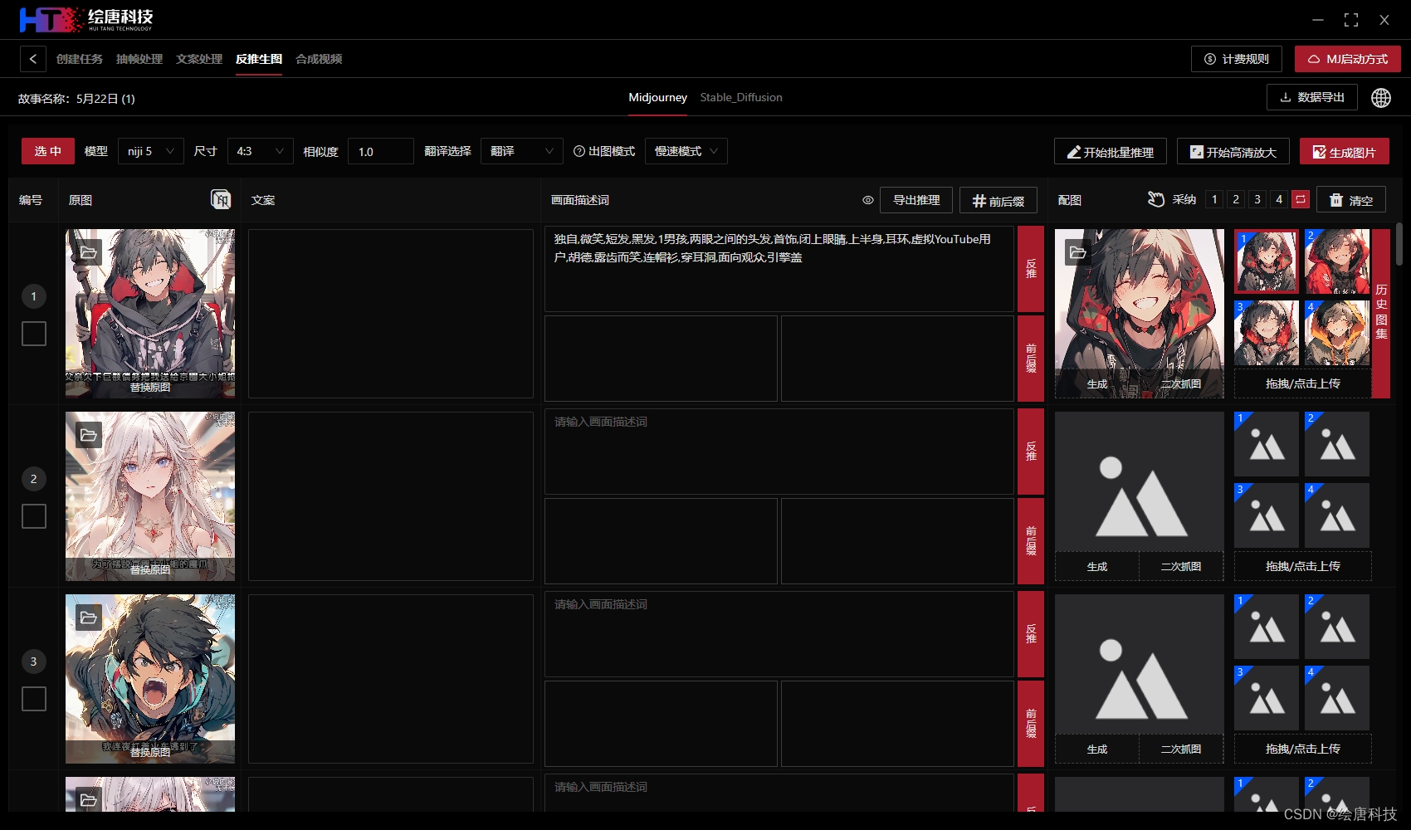Open folder icon on row 2 original image

89,435
